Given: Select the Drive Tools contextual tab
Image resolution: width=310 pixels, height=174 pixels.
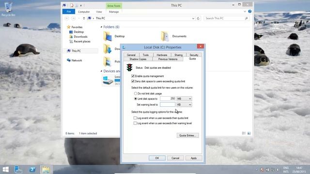Looking at the screenshot, I should click(114, 6).
